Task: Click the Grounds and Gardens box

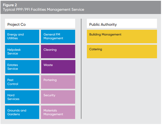Action: coord(22,112)
